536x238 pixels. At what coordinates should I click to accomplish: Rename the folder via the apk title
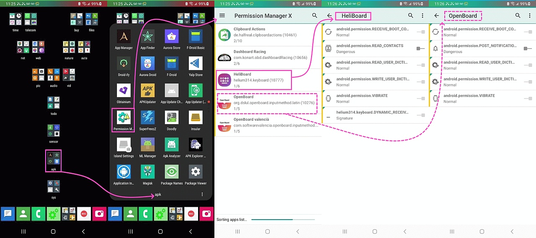(158, 195)
